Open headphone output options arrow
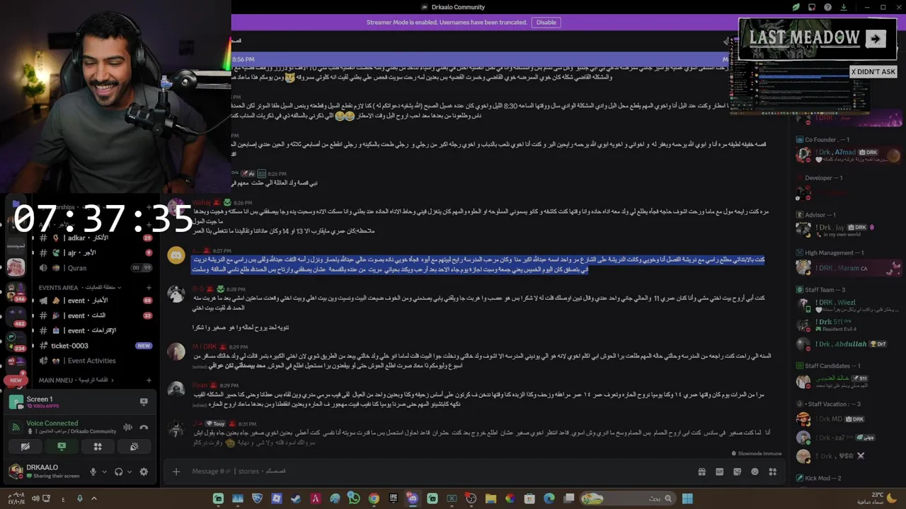 [x=130, y=472]
